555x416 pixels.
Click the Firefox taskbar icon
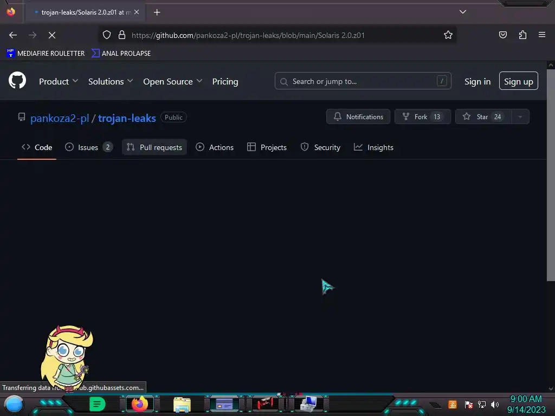(139, 404)
